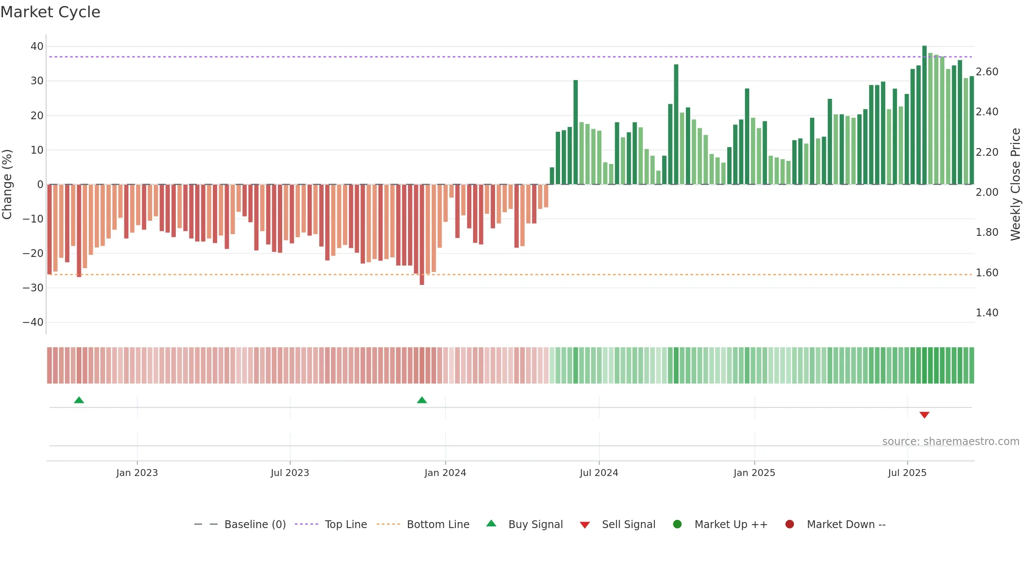Screen dimensions: 1034x581
Task: Toggle the Top Line legend entry
Action: (x=331, y=524)
